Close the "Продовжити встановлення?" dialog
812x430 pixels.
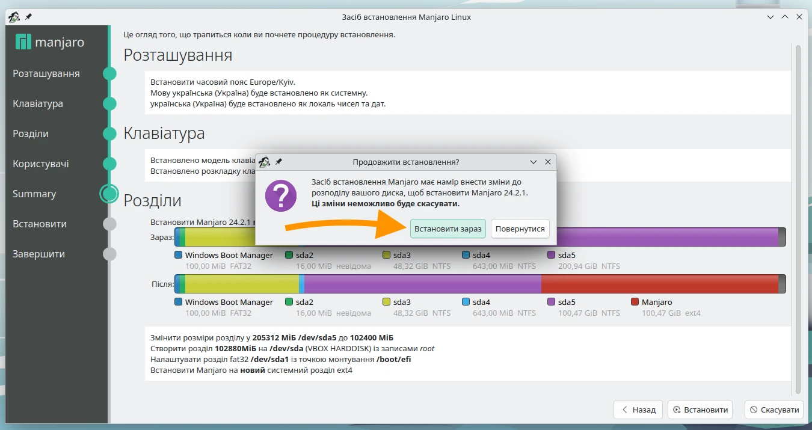point(548,162)
